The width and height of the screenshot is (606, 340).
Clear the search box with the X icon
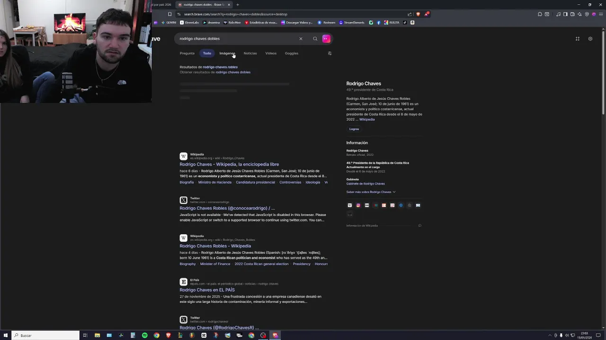[x=301, y=39]
